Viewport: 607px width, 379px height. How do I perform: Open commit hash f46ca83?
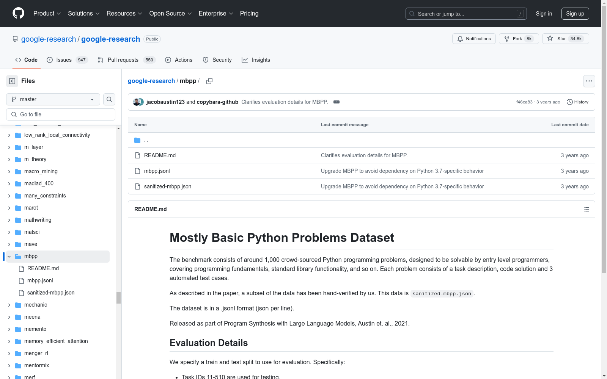point(524,102)
